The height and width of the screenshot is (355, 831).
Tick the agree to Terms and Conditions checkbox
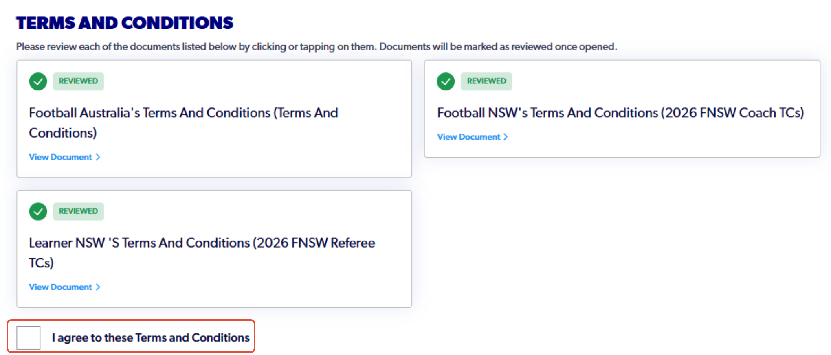[x=29, y=337]
